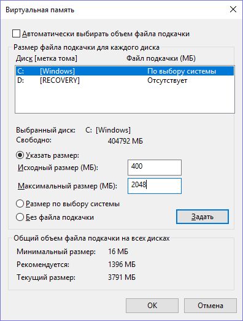The height and width of the screenshot is (321, 243).
Task: Click the Исходный размер field with 400
Action: point(155,168)
